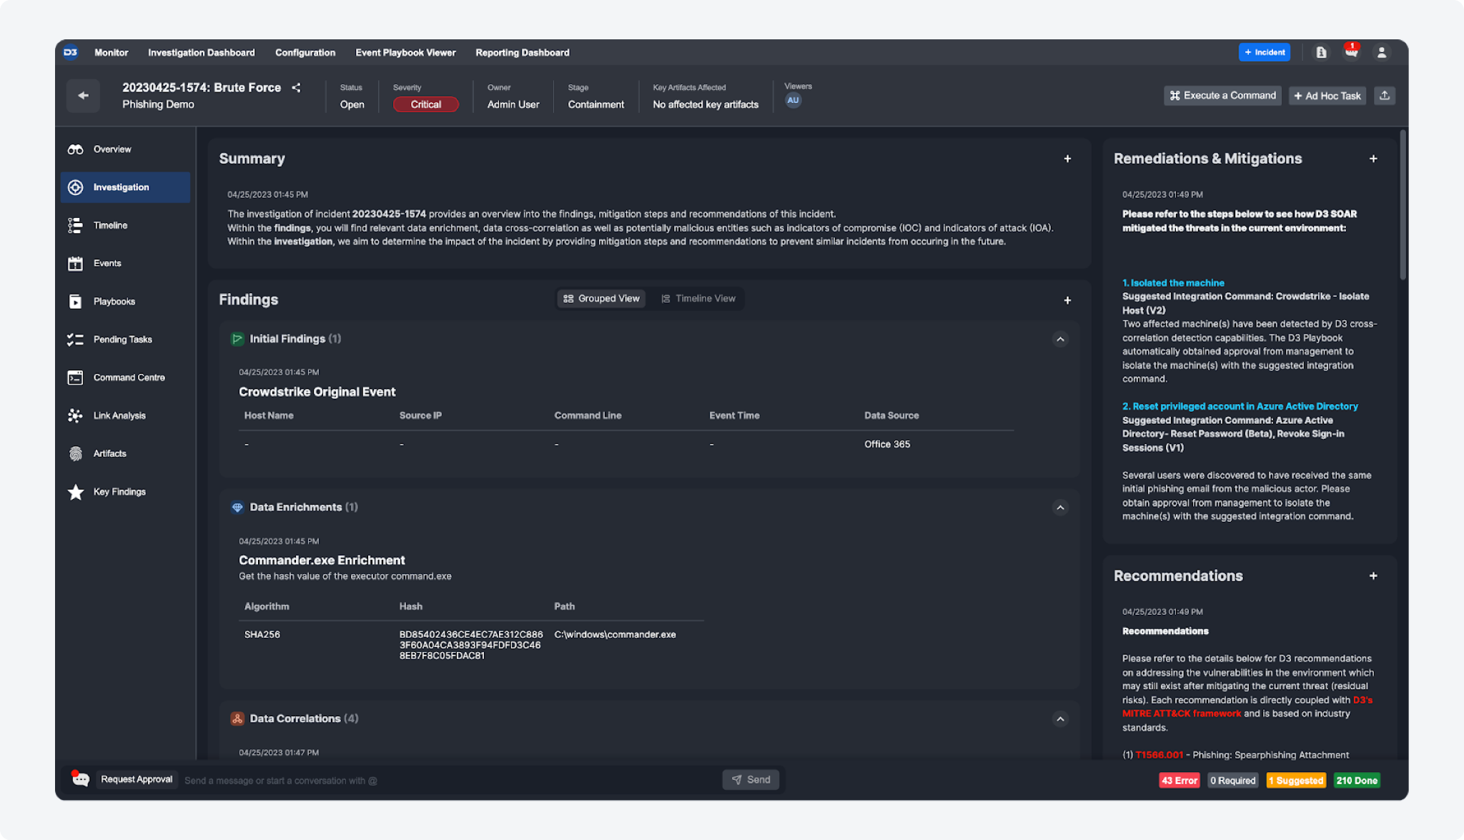
Task: Click the share icon next to Brute Force
Action: pos(296,88)
